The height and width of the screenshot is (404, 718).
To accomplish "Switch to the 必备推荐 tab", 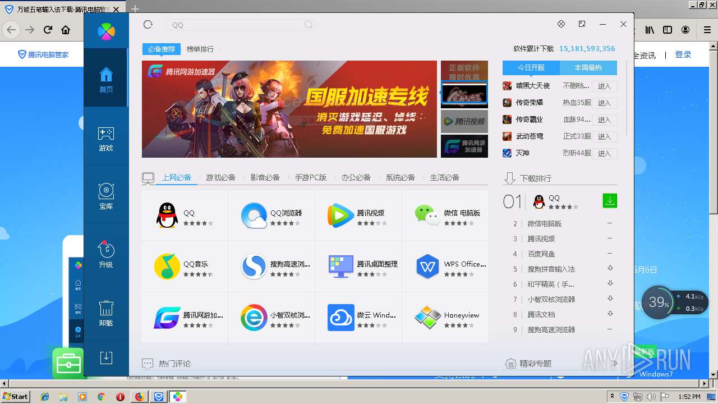I will tap(162, 49).
